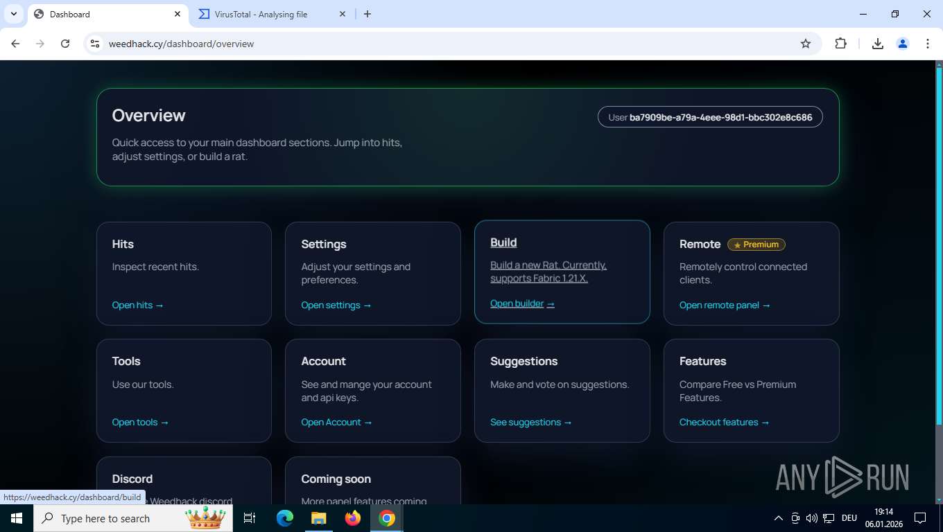Screen dimensions: 943x532
Task: Click the Discord card heading
Action: [x=132, y=479]
